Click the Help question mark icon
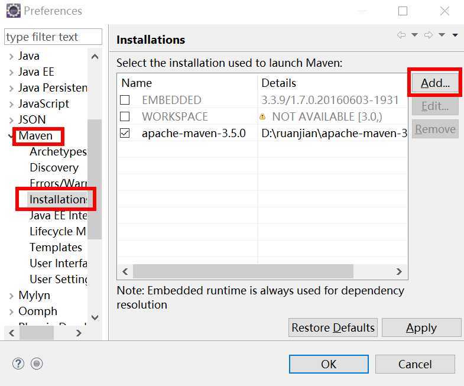 [x=18, y=364]
